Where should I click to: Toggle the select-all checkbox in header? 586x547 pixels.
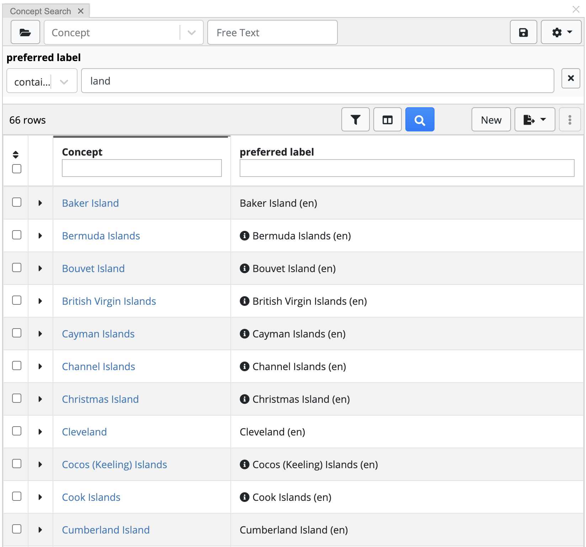click(x=17, y=169)
